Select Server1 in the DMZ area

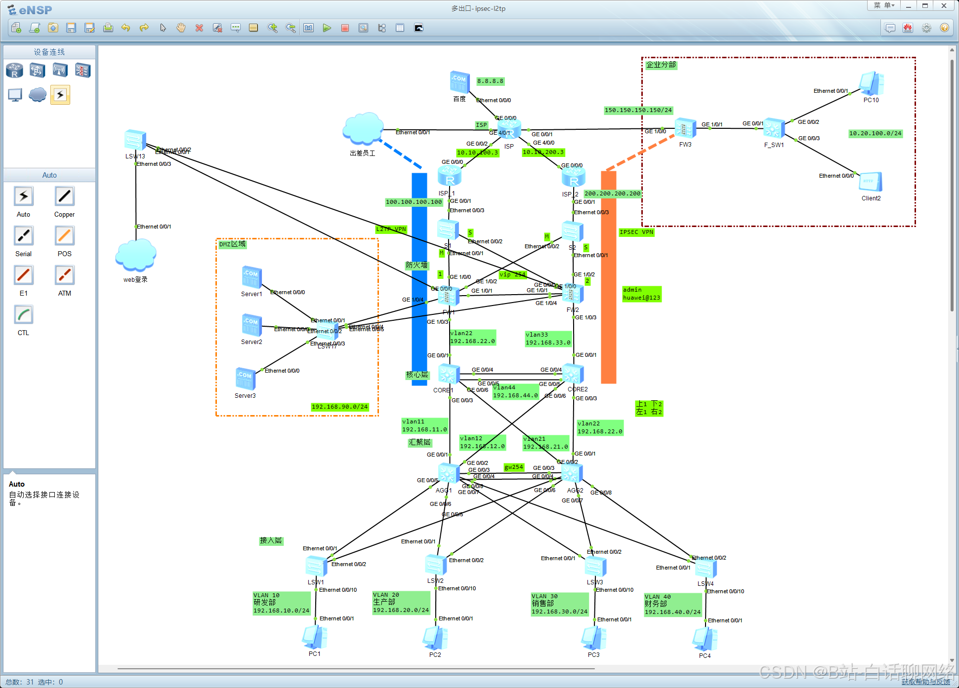(251, 277)
